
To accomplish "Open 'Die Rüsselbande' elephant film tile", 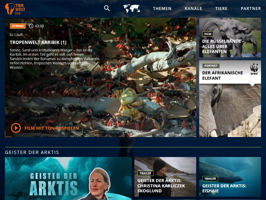I will tap(230, 38).
